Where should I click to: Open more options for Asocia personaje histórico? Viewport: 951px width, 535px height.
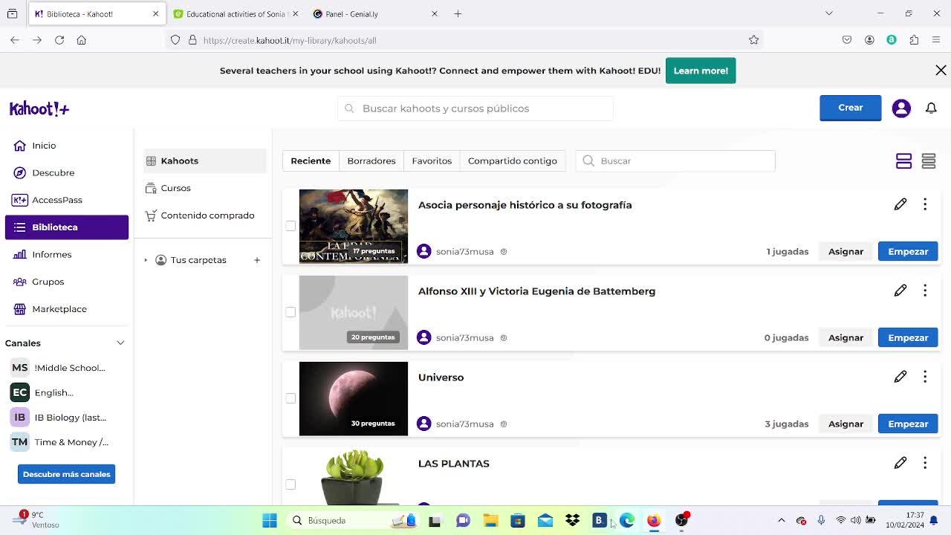(x=925, y=204)
